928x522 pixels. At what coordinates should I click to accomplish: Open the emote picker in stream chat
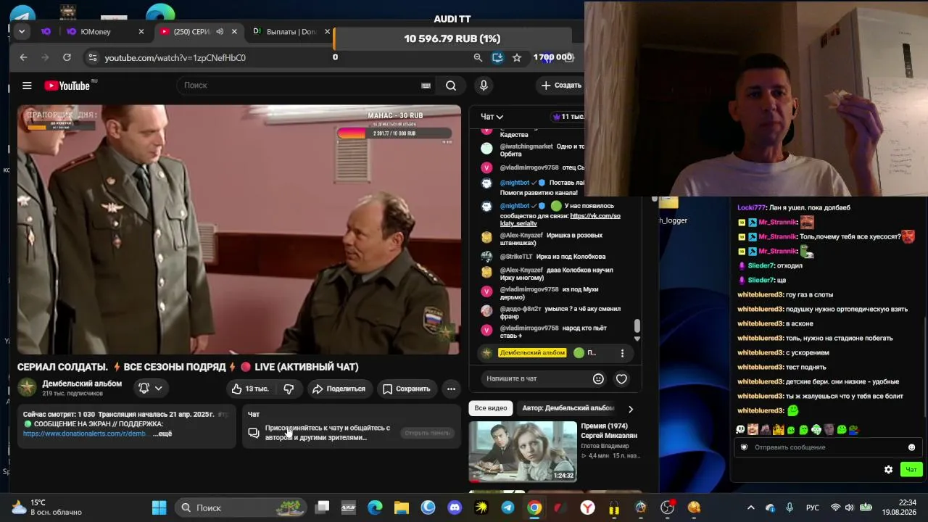[x=911, y=447]
